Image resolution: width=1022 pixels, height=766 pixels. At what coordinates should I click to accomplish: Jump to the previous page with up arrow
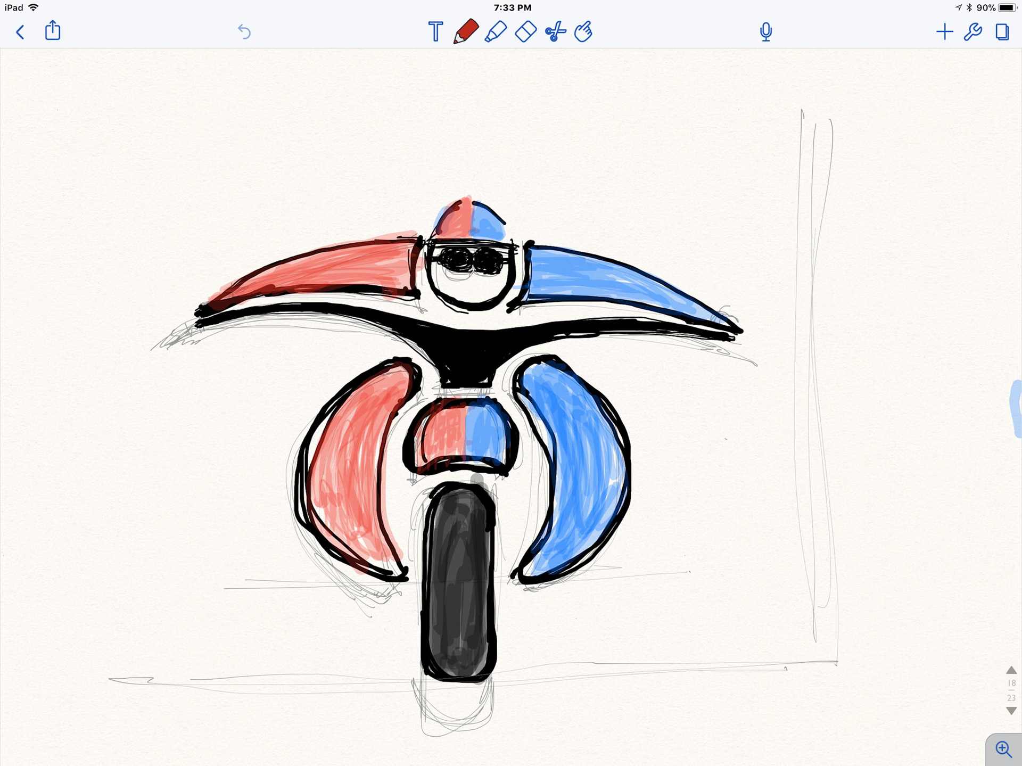[x=1011, y=670]
